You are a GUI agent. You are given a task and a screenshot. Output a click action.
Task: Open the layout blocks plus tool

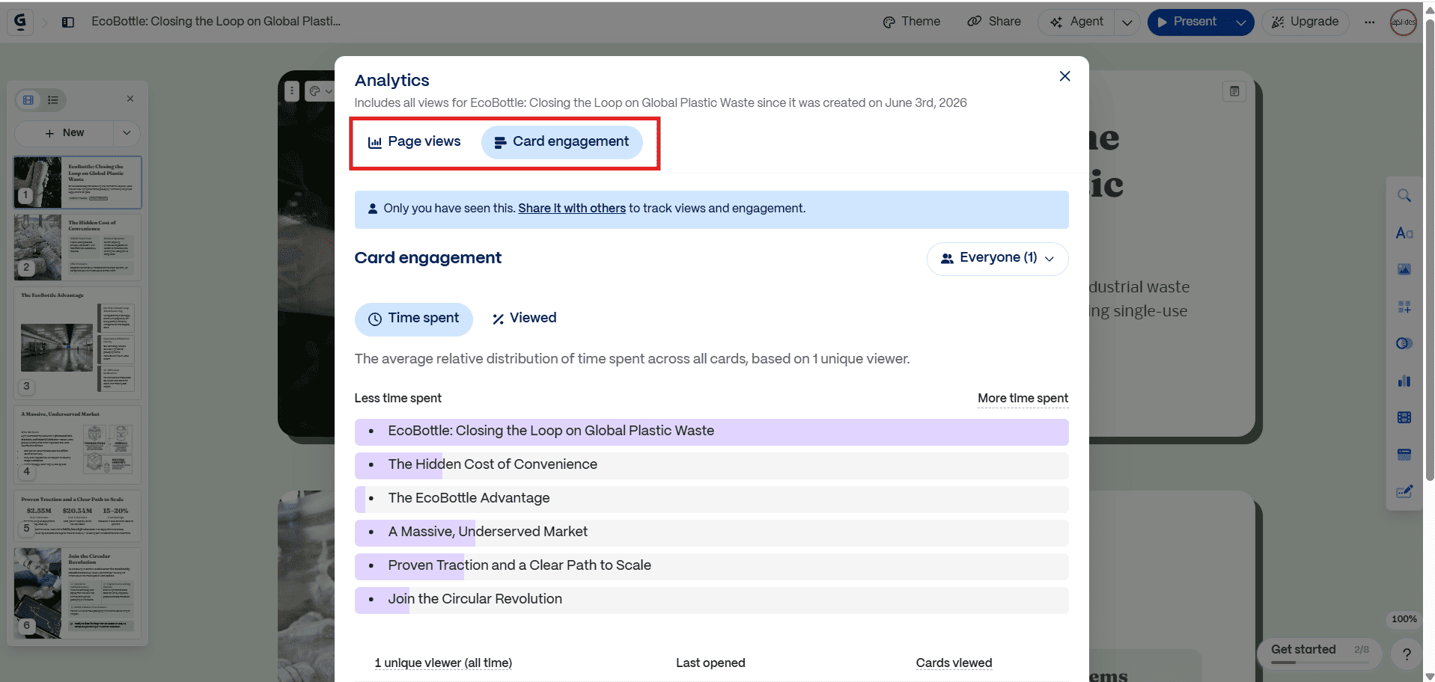pyautogui.click(x=1404, y=307)
